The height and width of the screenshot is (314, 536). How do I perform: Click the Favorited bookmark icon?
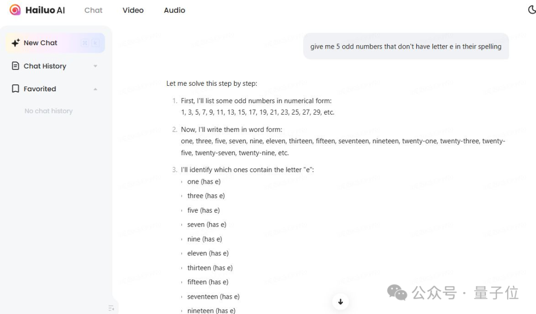point(15,88)
